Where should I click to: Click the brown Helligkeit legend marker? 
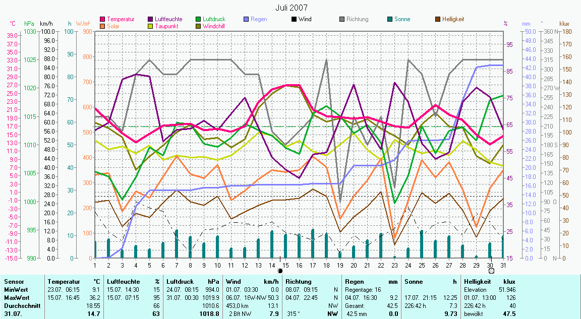pyautogui.click(x=438, y=20)
